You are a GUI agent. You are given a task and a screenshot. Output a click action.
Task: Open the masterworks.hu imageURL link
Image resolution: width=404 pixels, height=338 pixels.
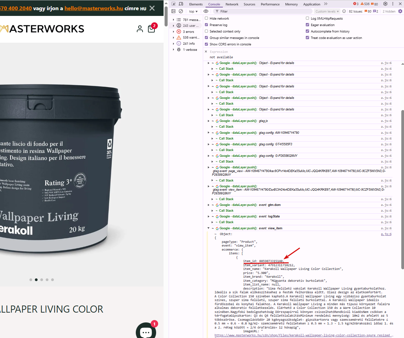304,335
